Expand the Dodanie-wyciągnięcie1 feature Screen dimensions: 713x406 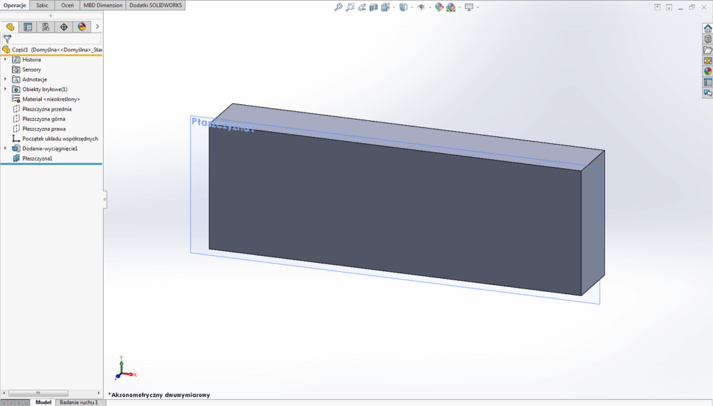(6, 148)
